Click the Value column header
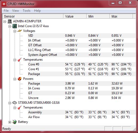Viewport: 138px width, 133px height. 75,16
